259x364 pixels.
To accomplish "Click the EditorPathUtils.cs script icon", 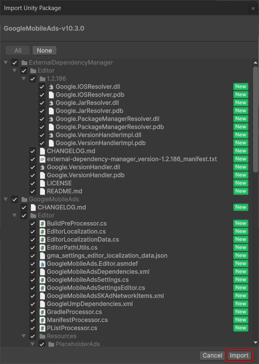I will pos(42,248).
